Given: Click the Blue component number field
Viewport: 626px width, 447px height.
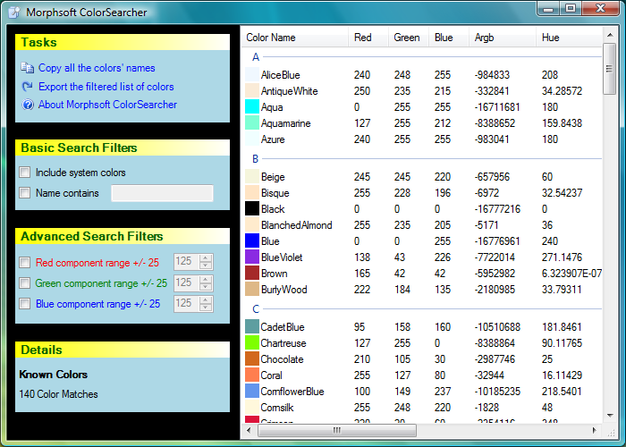Looking at the screenshot, I should point(186,304).
